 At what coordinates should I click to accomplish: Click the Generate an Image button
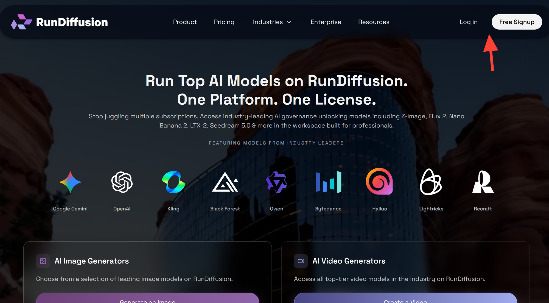coord(147,300)
